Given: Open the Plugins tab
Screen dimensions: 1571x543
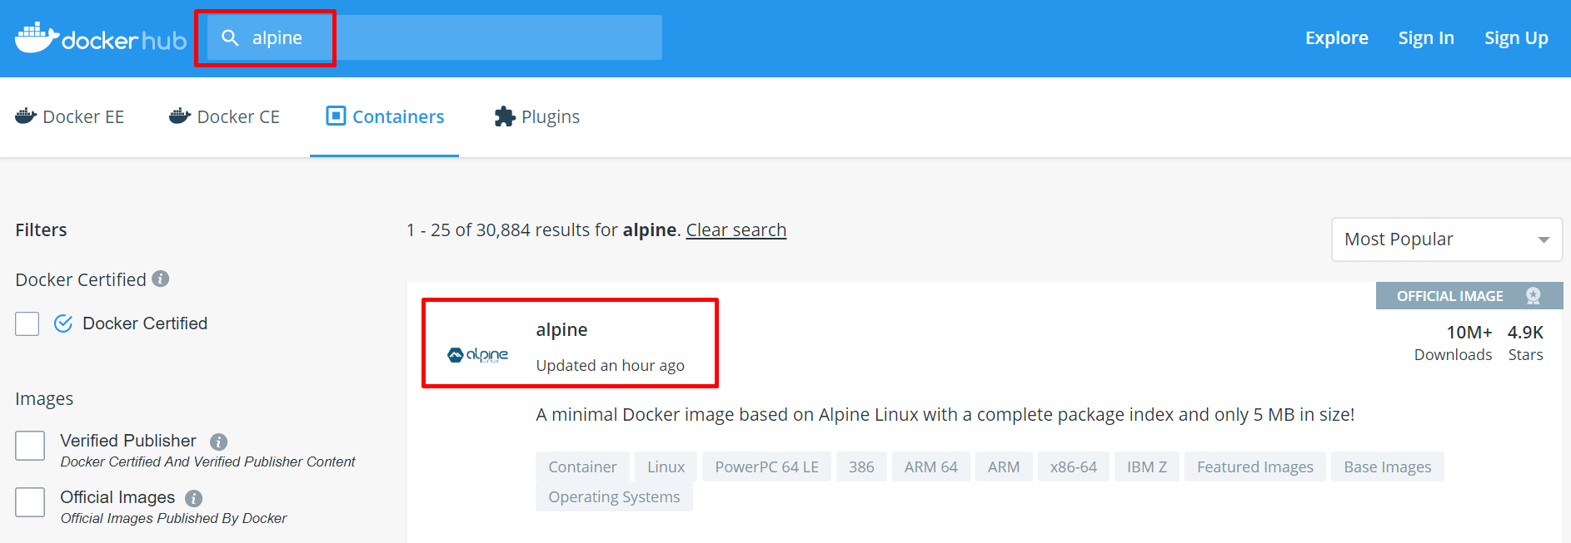Looking at the screenshot, I should pyautogui.click(x=537, y=116).
